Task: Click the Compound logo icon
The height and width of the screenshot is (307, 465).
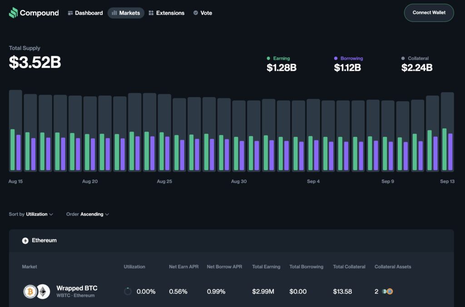Action: 14,13
